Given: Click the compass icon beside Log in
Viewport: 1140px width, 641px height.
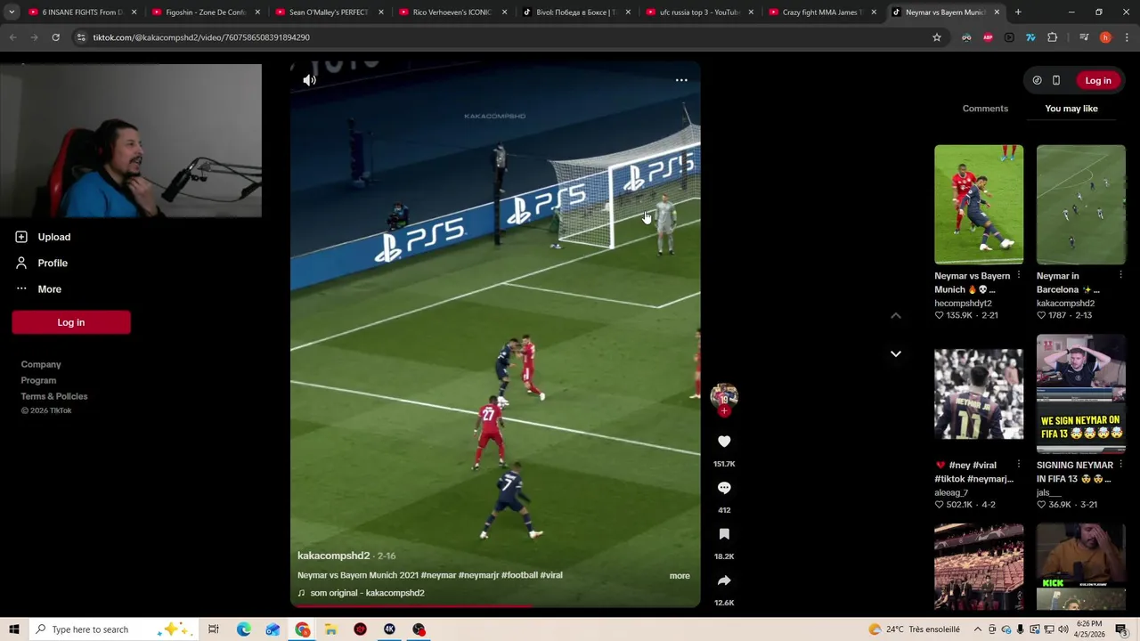Looking at the screenshot, I should tap(1037, 80).
